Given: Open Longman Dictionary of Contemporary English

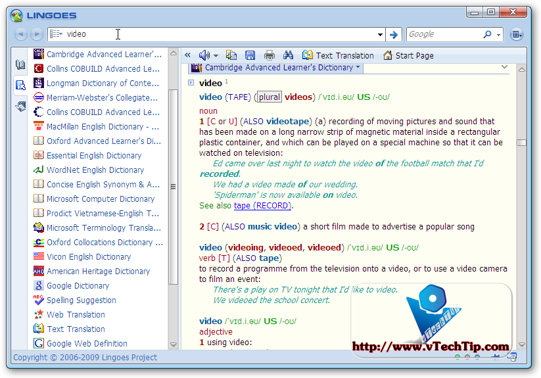Looking at the screenshot, I should coord(97,83).
